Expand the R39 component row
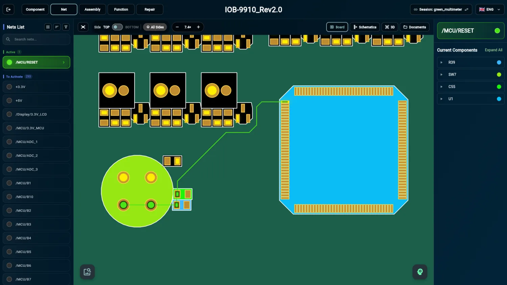This screenshot has height=285, width=507. pos(441,62)
